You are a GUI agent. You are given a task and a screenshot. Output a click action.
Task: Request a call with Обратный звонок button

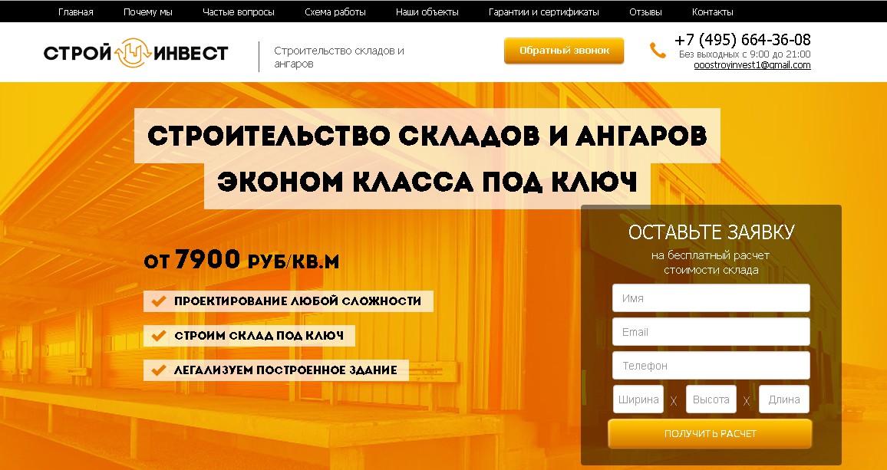point(564,51)
